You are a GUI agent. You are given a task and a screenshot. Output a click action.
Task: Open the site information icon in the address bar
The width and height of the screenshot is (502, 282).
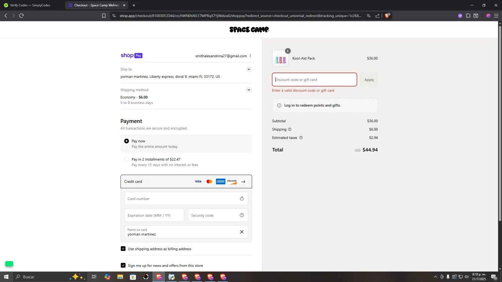pyautogui.click(x=114, y=16)
